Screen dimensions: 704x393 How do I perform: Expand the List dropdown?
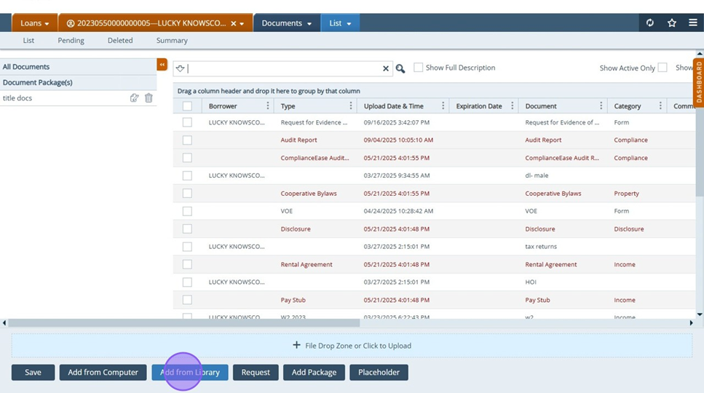(340, 23)
